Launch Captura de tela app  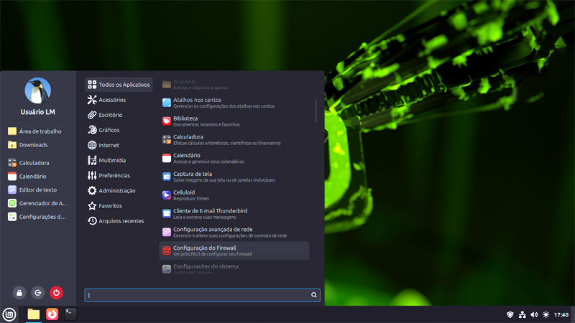tap(234, 177)
